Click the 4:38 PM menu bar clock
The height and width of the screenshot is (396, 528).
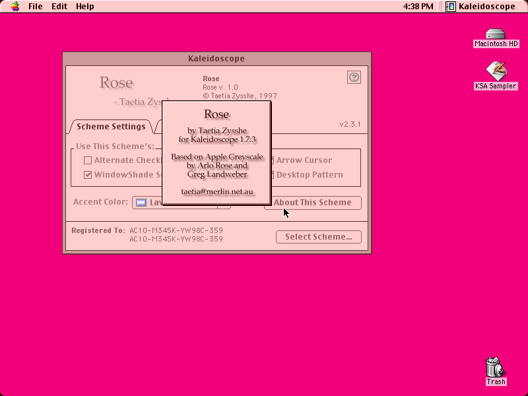tap(418, 7)
